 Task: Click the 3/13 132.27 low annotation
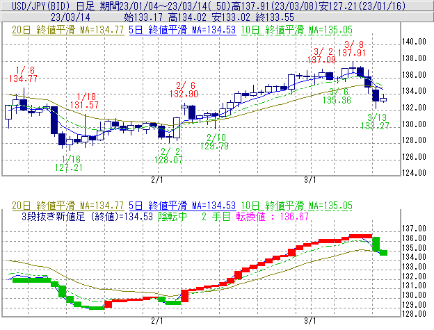(x=375, y=122)
